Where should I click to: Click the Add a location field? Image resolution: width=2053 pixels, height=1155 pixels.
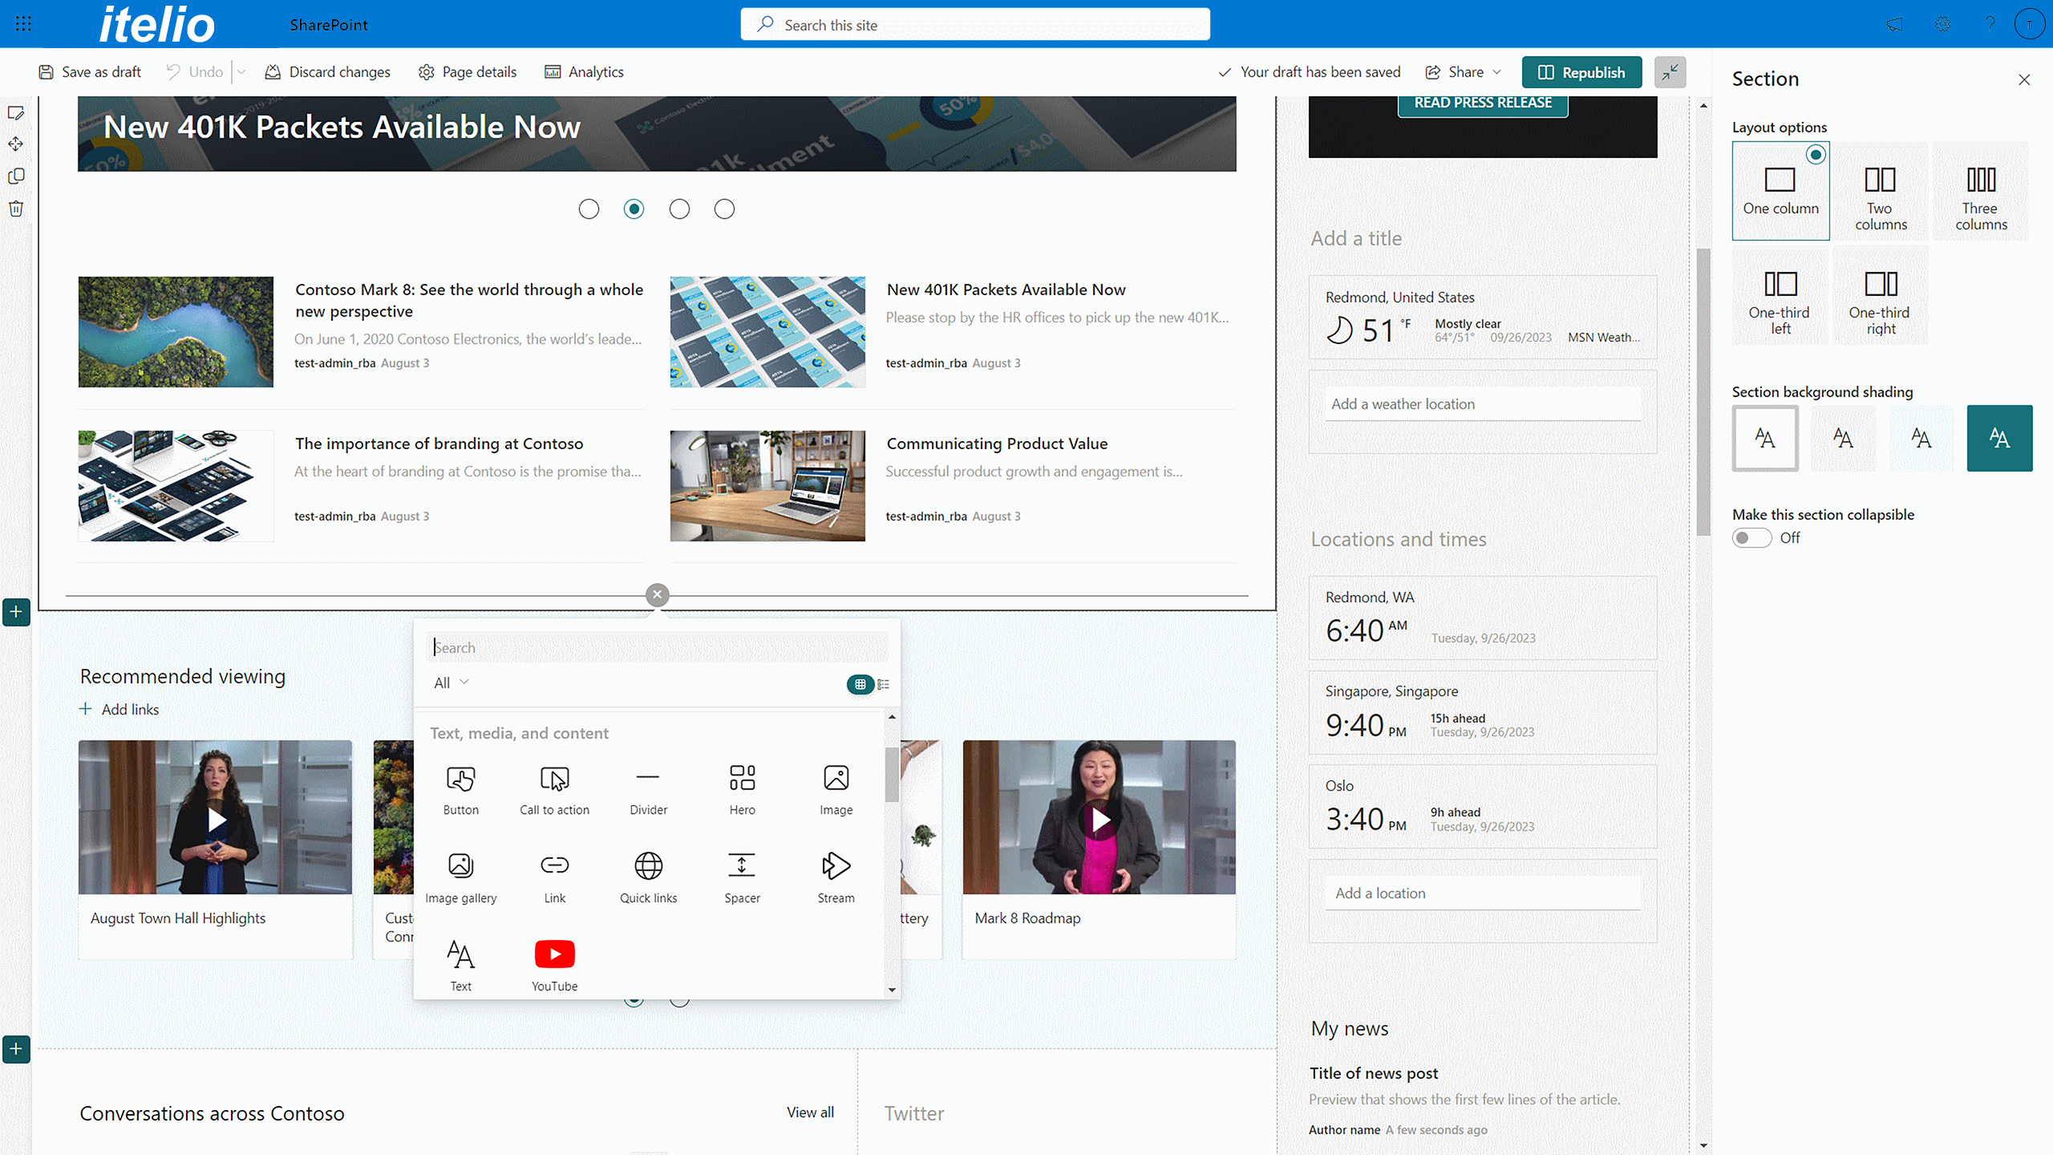pyautogui.click(x=1483, y=894)
